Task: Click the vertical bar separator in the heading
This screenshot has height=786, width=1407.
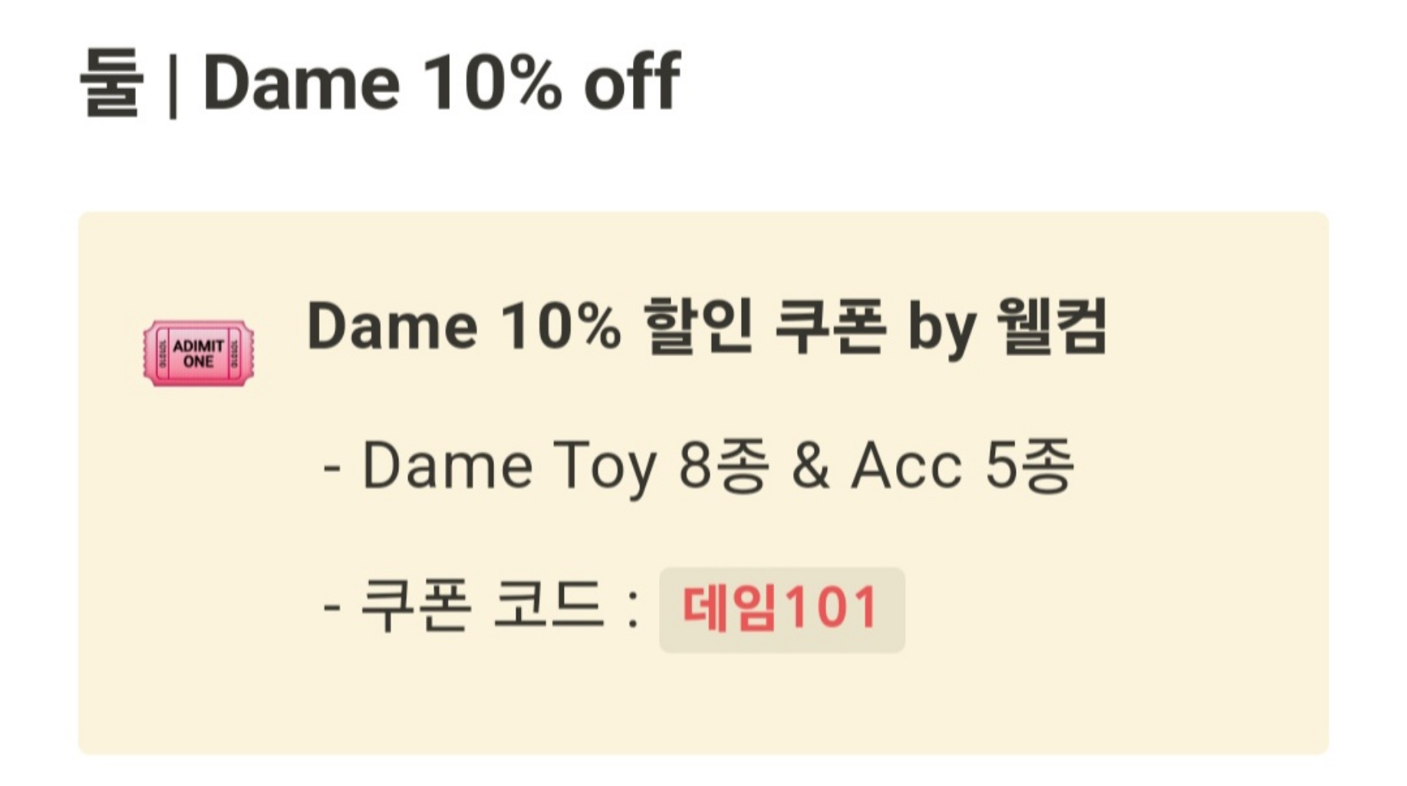Action: coord(173,84)
